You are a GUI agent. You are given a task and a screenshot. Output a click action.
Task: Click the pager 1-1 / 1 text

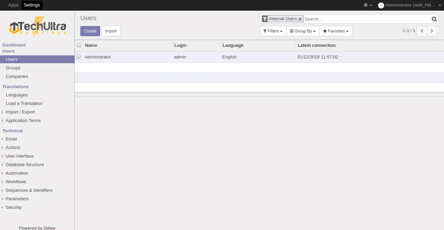[x=409, y=31]
